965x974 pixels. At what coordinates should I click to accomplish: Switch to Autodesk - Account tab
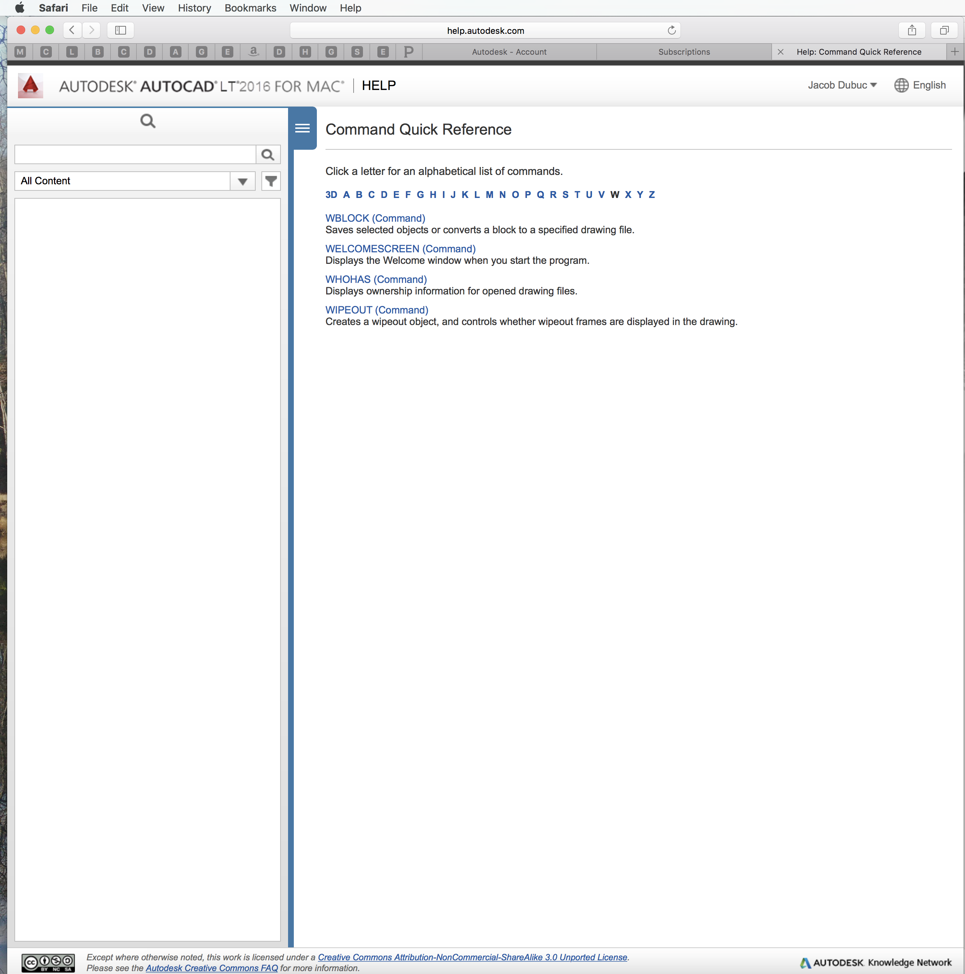pos(509,52)
